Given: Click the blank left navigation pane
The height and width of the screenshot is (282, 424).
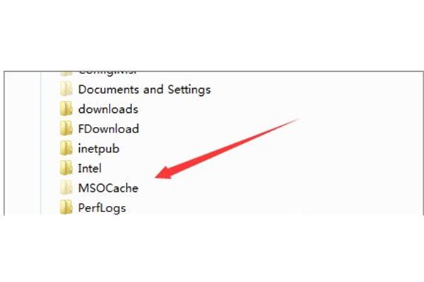Looking at the screenshot, I should pyautogui.click(x=23, y=143).
